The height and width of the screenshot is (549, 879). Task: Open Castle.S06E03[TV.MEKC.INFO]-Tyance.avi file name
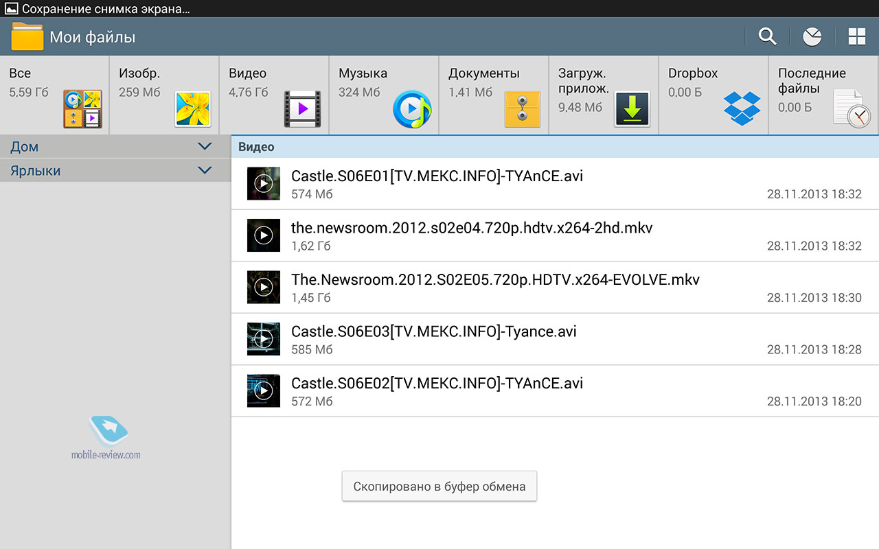pyautogui.click(x=434, y=331)
